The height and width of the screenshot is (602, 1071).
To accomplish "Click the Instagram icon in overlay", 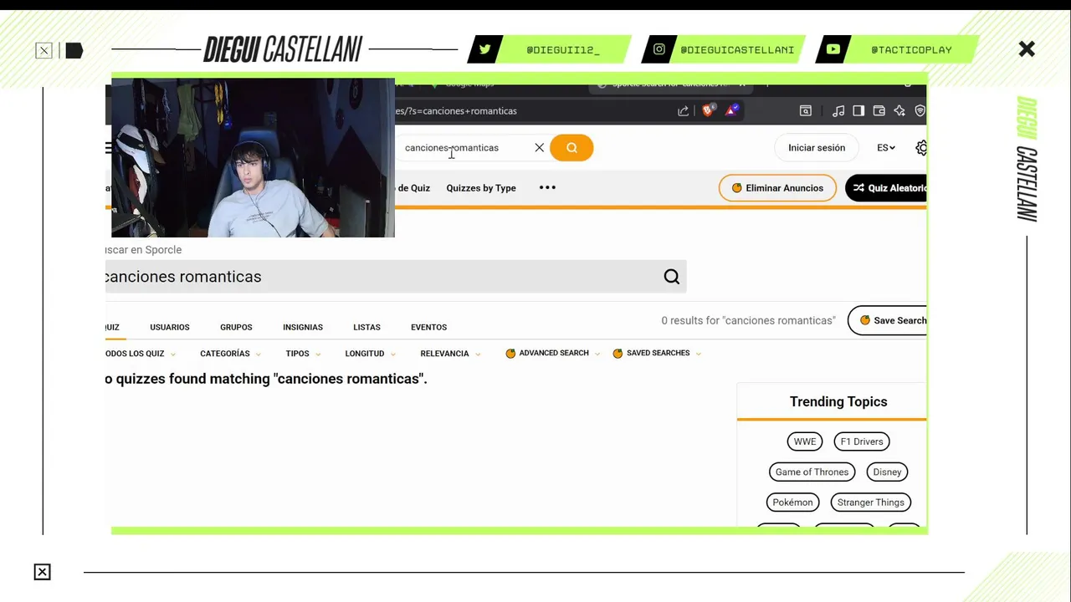I will pyautogui.click(x=659, y=49).
